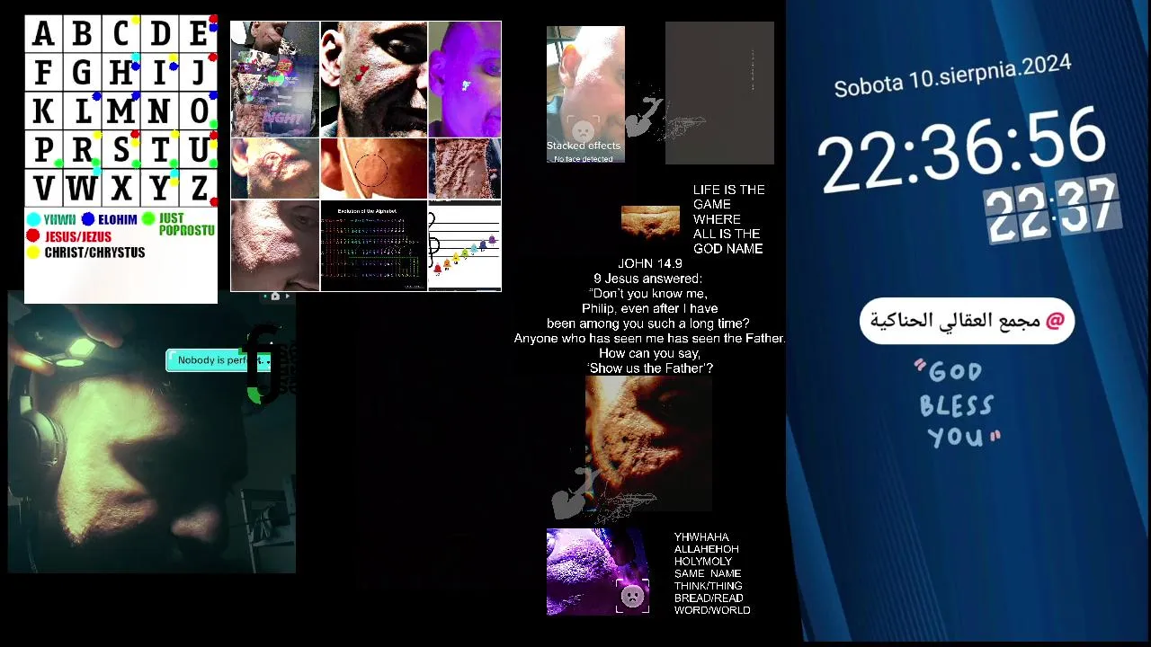Screen dimensions: 1151x647
Task: Click the CHRIST/CHRYSTUS legend label
Action: click(94, 253)
